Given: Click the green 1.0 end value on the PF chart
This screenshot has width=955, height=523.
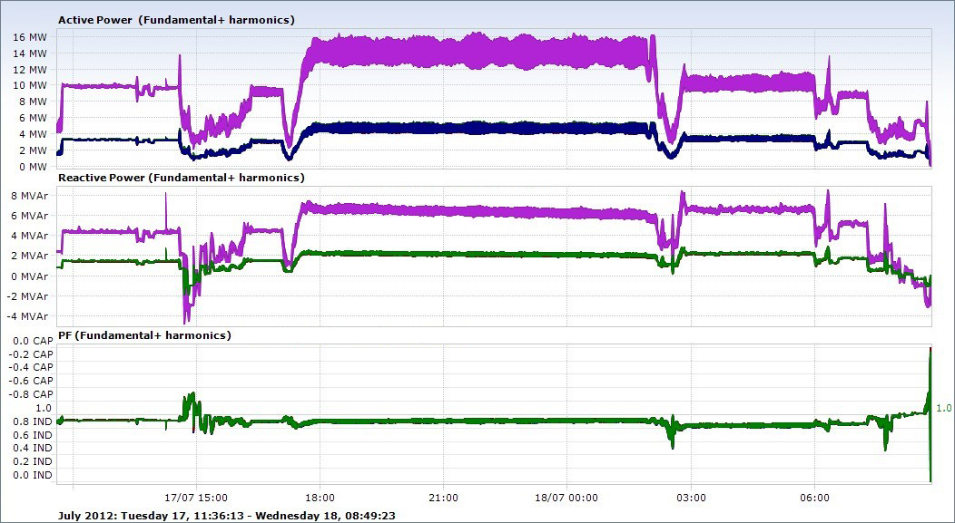Looking at the screenshot, I should point(943,408).
